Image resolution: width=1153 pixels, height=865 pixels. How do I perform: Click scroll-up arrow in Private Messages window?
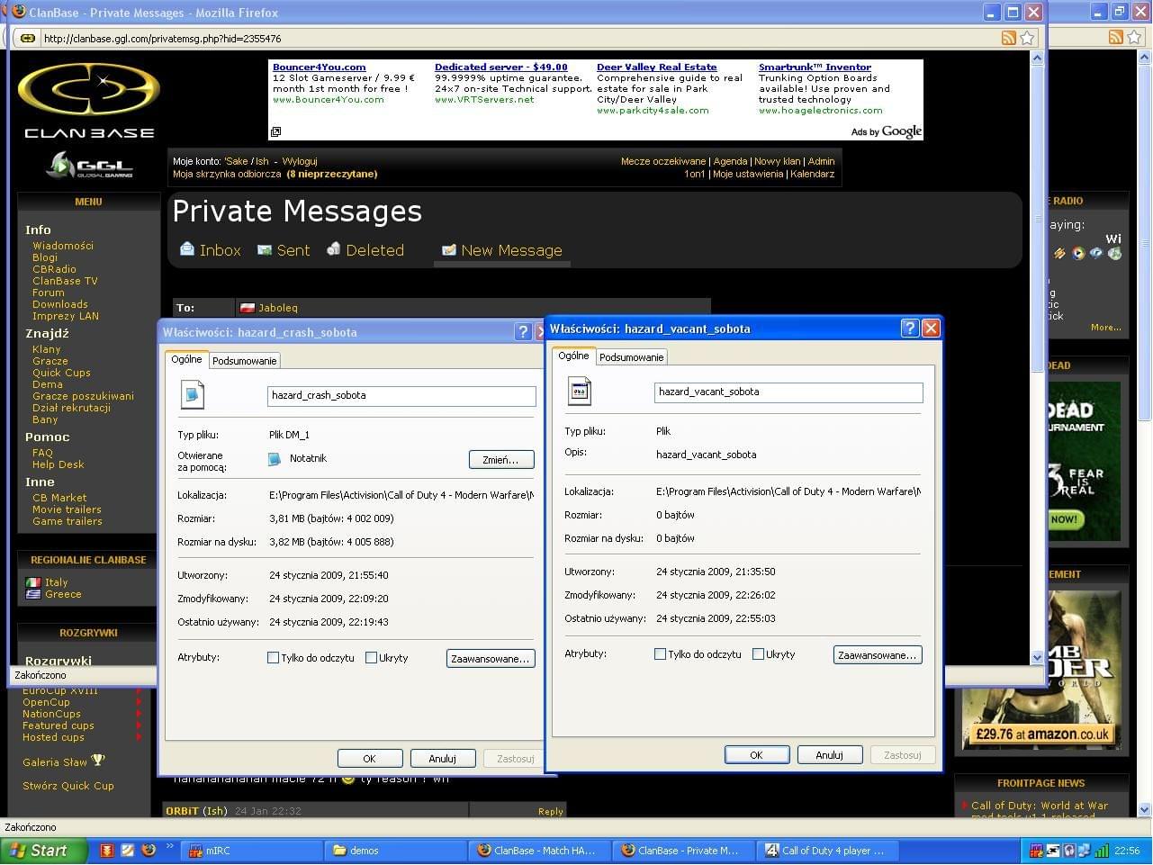(x=1037, y=58)
